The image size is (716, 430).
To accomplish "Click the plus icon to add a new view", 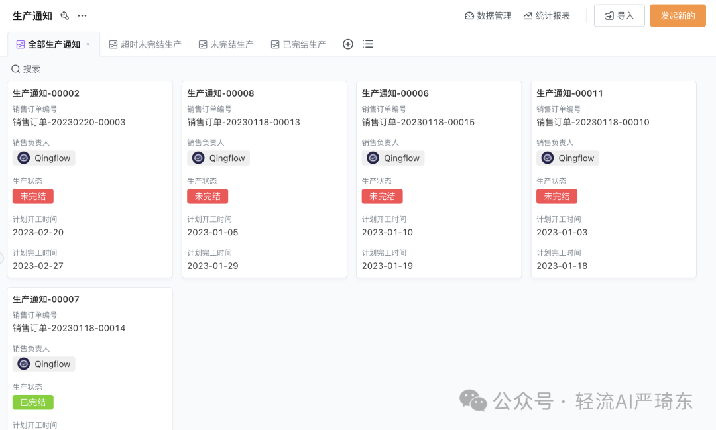I will tap(347, 44).
